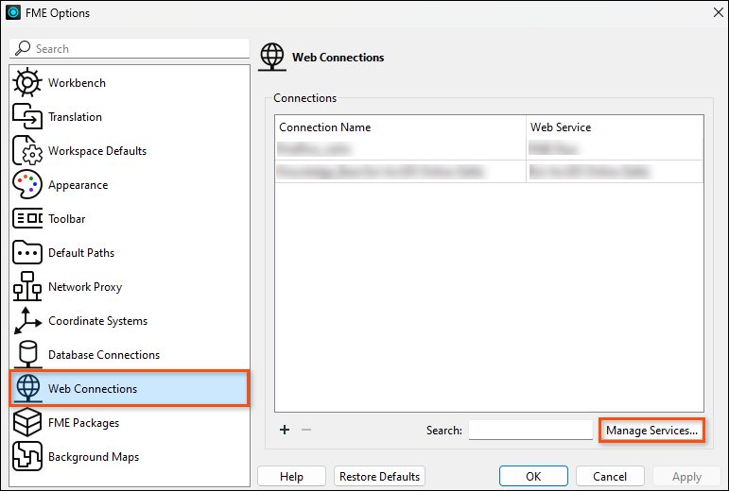
Task: Click the Coordinate Systems axes icon
Action: 27,320
